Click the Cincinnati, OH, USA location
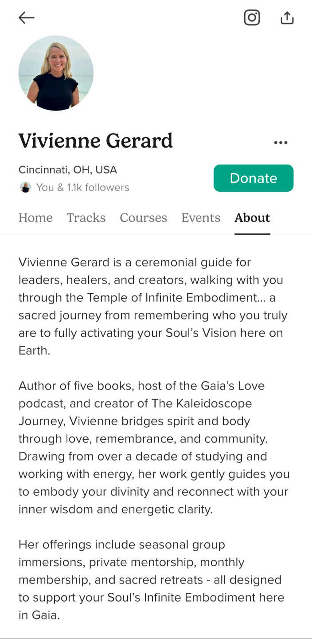This screenshot has width=312, height=639. [x=68, y=170]
